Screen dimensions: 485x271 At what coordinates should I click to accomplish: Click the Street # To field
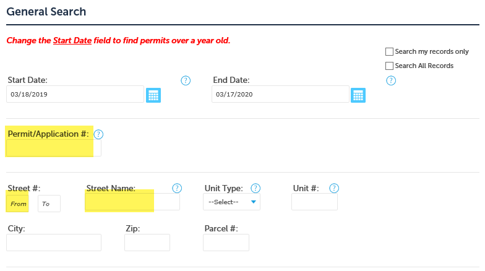coord(49,204)
